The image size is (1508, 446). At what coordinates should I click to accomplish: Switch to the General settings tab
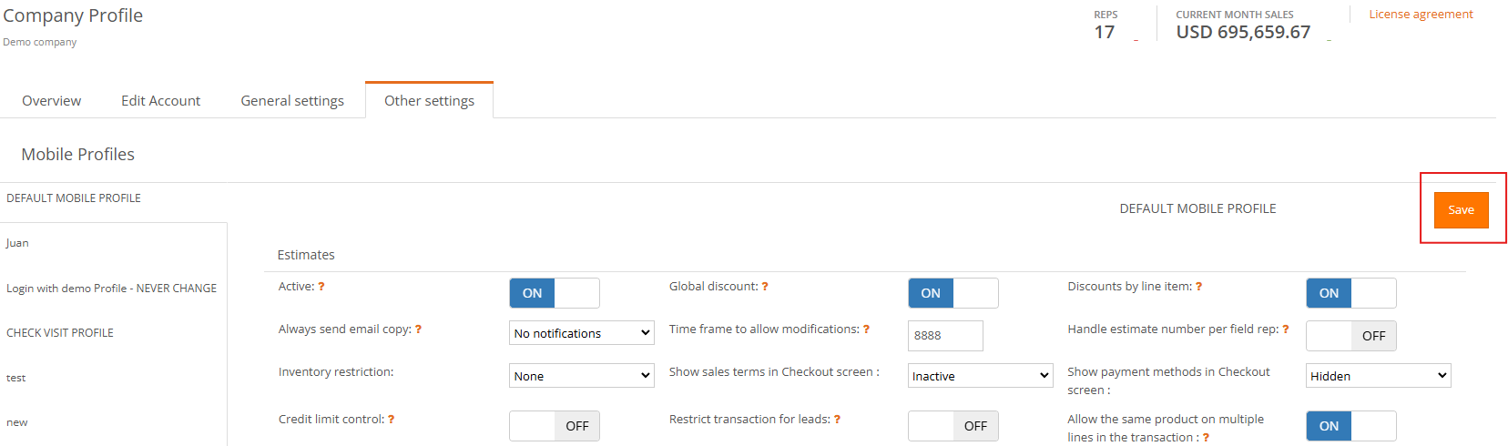point(292,101)
